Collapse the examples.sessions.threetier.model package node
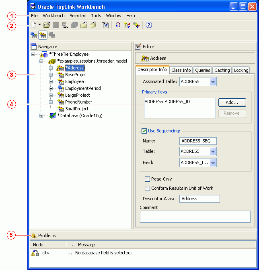 [x=41, y=61]
